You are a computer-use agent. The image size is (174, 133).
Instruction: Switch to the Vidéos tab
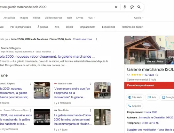pyautogui.click(x=37, y=18)
